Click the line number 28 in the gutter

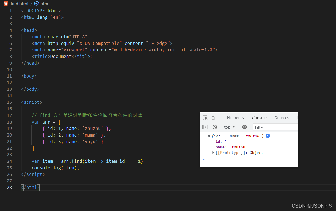pyautogui.click(x=9, y=187)
